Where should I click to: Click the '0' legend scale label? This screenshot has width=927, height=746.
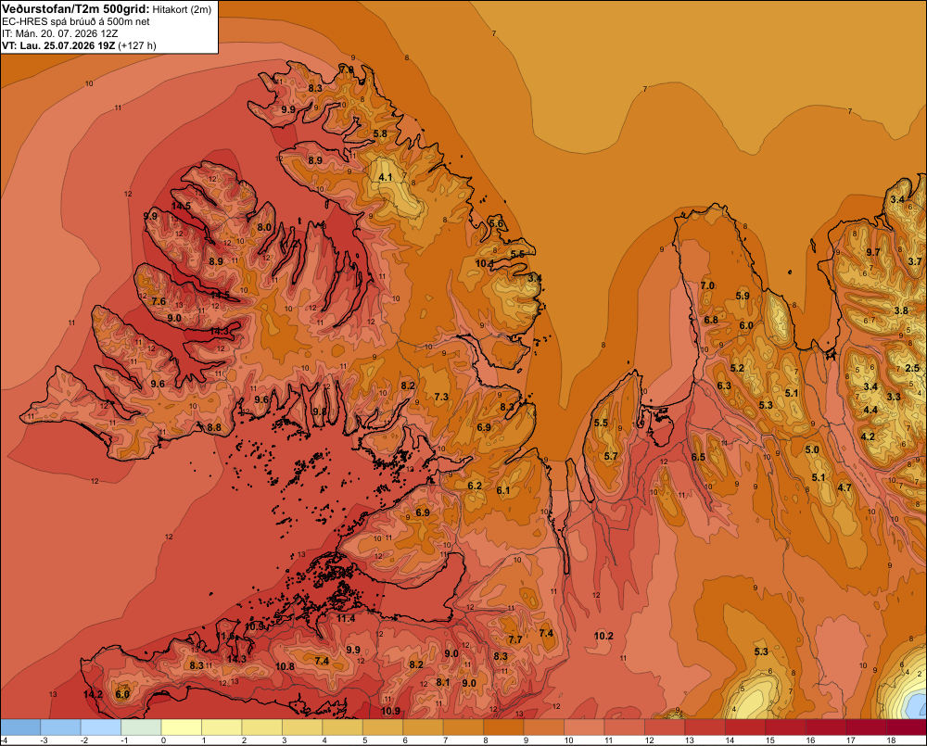tap(164, 740)
